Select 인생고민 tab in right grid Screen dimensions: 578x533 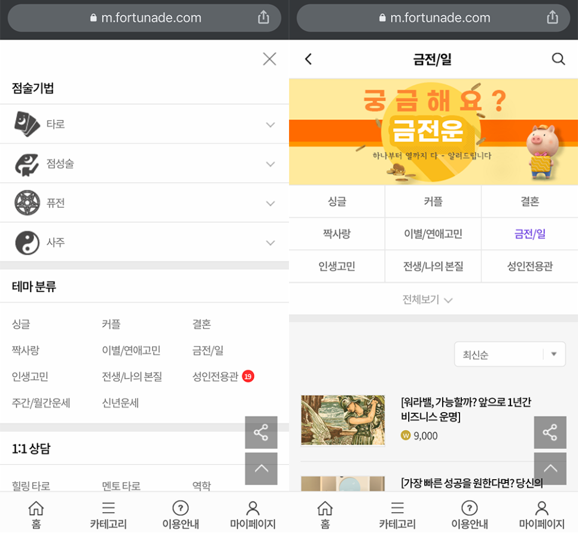click(337, 266)
